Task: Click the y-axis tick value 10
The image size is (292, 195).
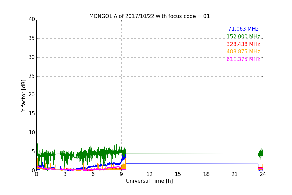Action: pyautogui.click(x=32, y=133)
